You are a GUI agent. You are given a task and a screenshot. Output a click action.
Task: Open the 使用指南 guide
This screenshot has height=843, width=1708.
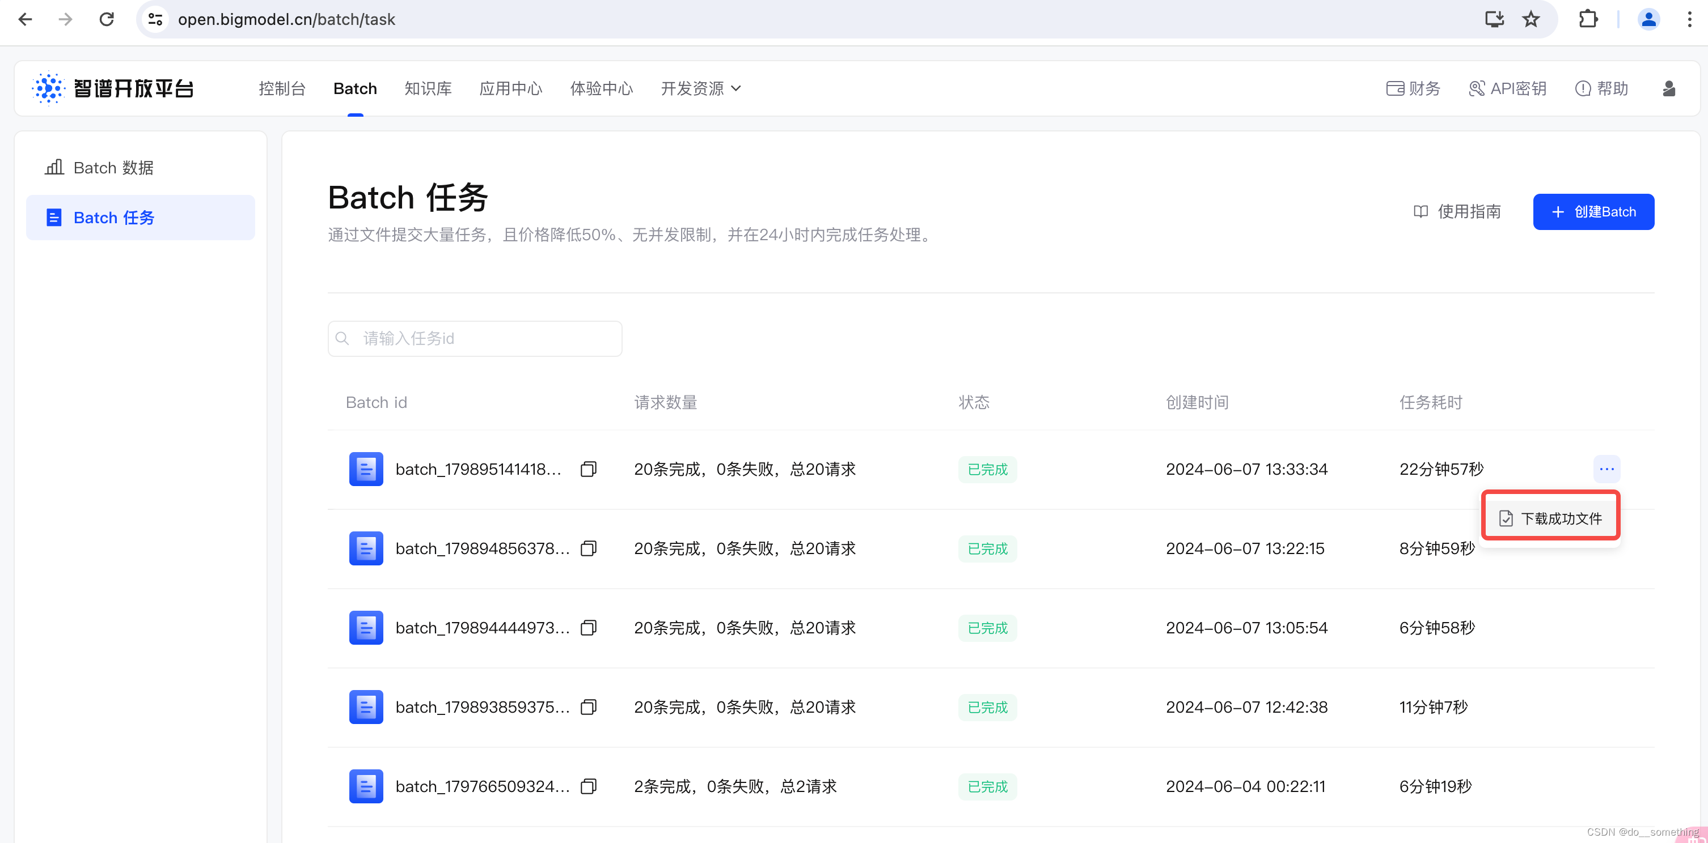click(1457, 211)
